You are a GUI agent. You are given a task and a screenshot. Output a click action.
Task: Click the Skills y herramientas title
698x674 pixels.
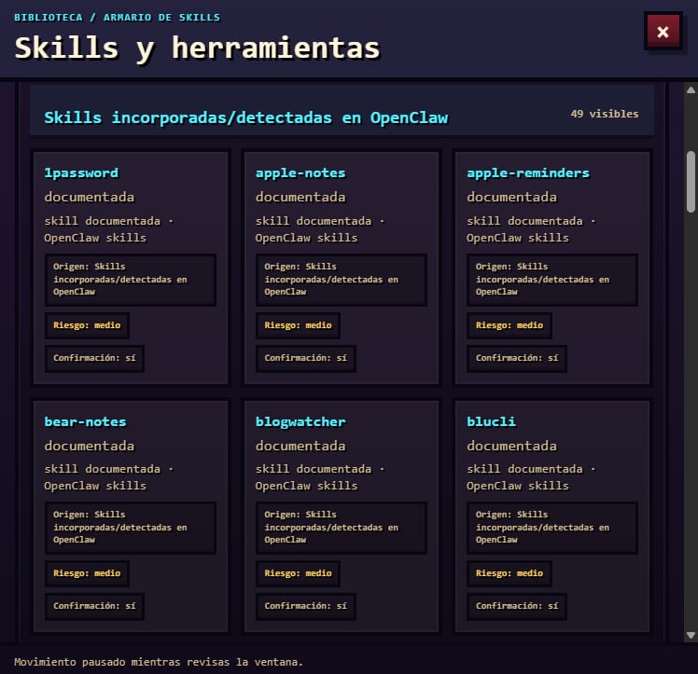click(x=197, y=48)
